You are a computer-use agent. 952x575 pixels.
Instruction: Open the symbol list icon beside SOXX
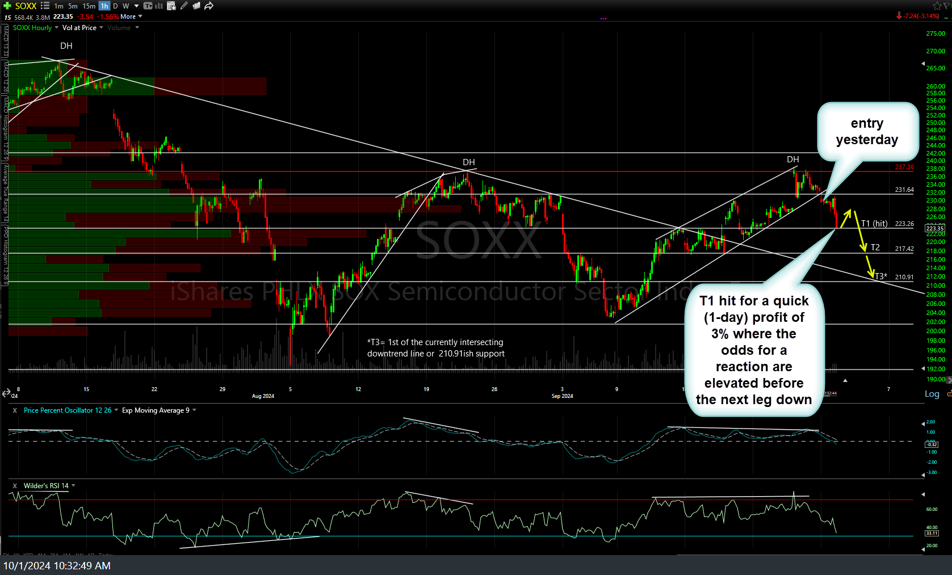click(x=45, y=6)
